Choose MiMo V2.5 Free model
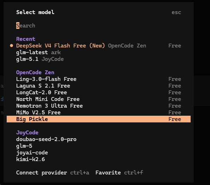This screenshot has width=210, height=185. click(99, 113)
